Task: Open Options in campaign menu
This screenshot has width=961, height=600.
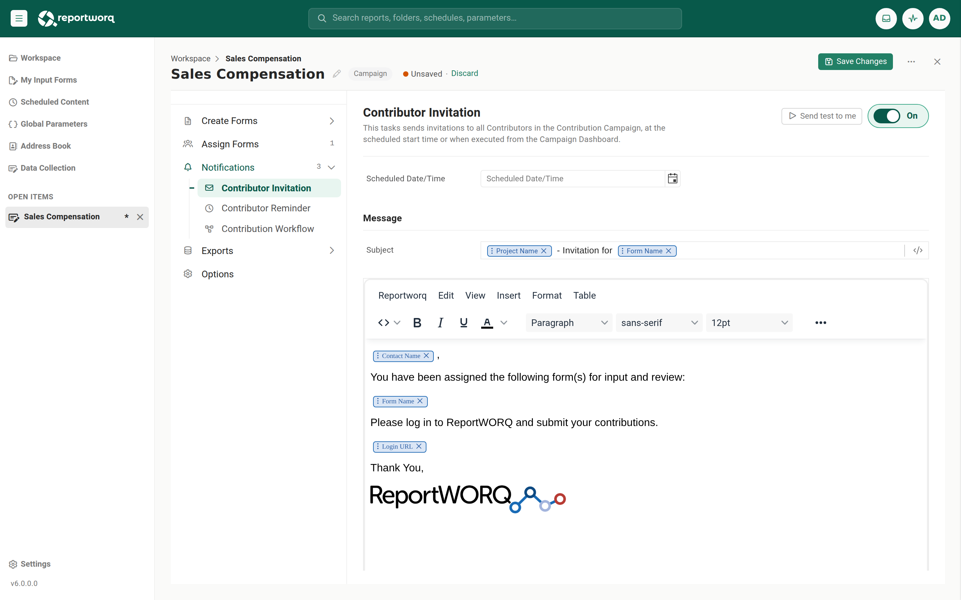Action: 259,274
